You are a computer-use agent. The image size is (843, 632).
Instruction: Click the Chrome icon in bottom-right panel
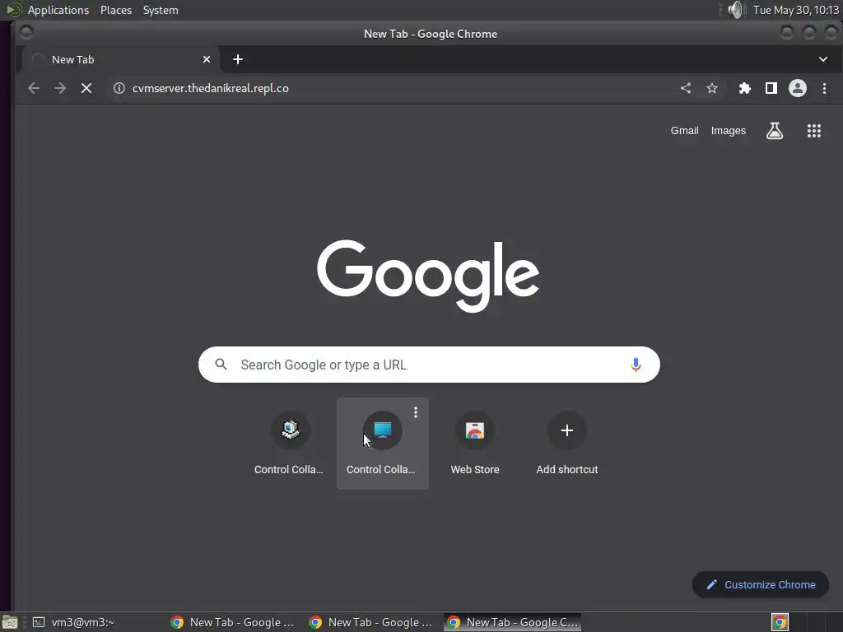click(780, 622)
